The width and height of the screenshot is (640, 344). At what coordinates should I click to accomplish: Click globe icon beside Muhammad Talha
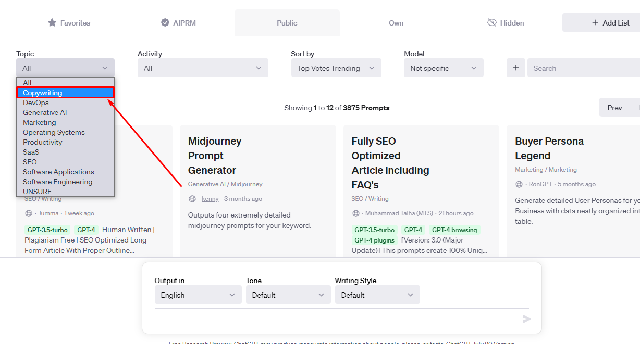(x=355, y=213)
